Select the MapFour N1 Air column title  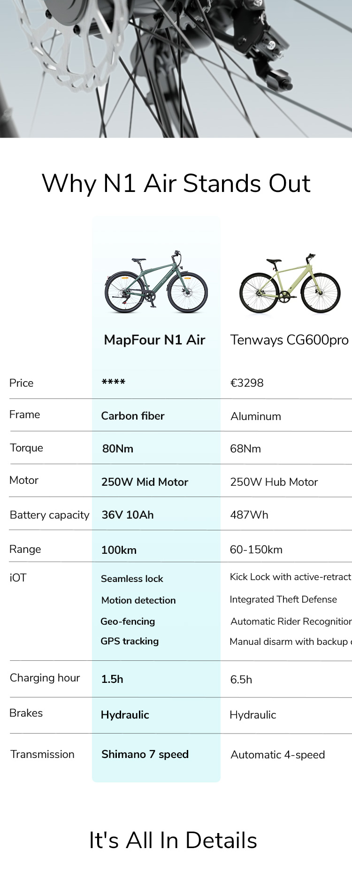[154, 340]
